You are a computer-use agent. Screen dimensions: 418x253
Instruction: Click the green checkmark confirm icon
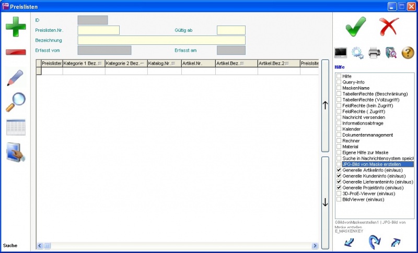point(356,26)
